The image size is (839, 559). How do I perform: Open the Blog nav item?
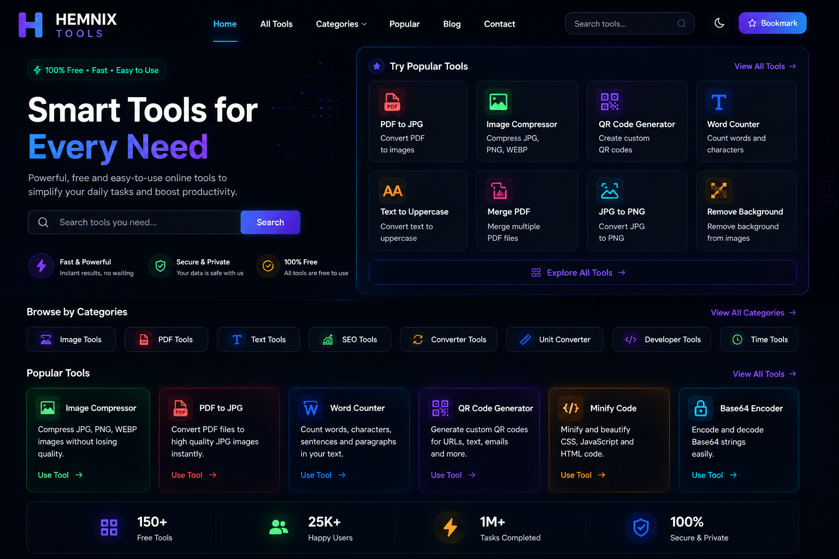(x=452, y=24)
